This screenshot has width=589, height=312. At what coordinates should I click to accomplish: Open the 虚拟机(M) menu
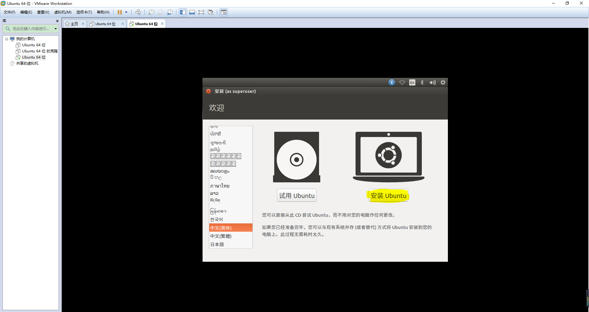pyautogui.click(x=63, y=12)
